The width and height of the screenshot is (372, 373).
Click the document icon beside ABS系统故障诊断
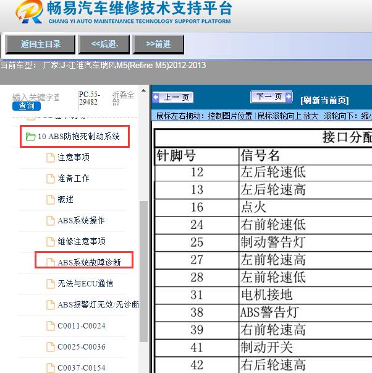coord(51,262)
